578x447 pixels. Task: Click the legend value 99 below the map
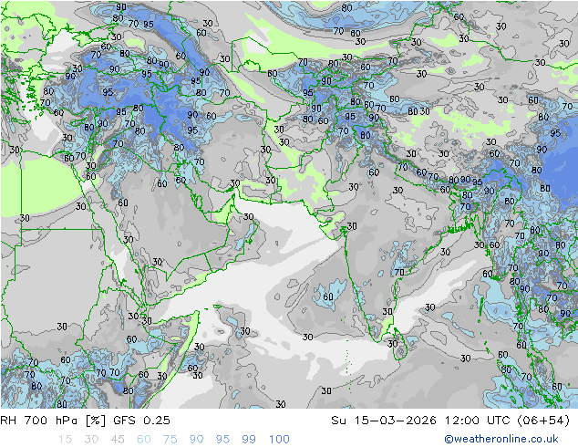(249, 439)
